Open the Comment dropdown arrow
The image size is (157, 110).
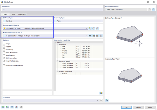(98, 100)
